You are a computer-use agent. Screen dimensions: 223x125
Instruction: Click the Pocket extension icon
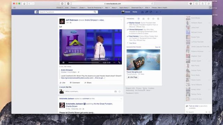[191, 4]
